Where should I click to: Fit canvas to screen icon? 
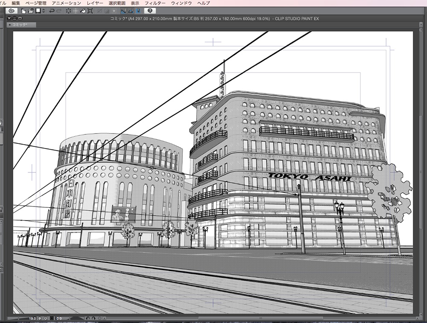pos(52,318)
